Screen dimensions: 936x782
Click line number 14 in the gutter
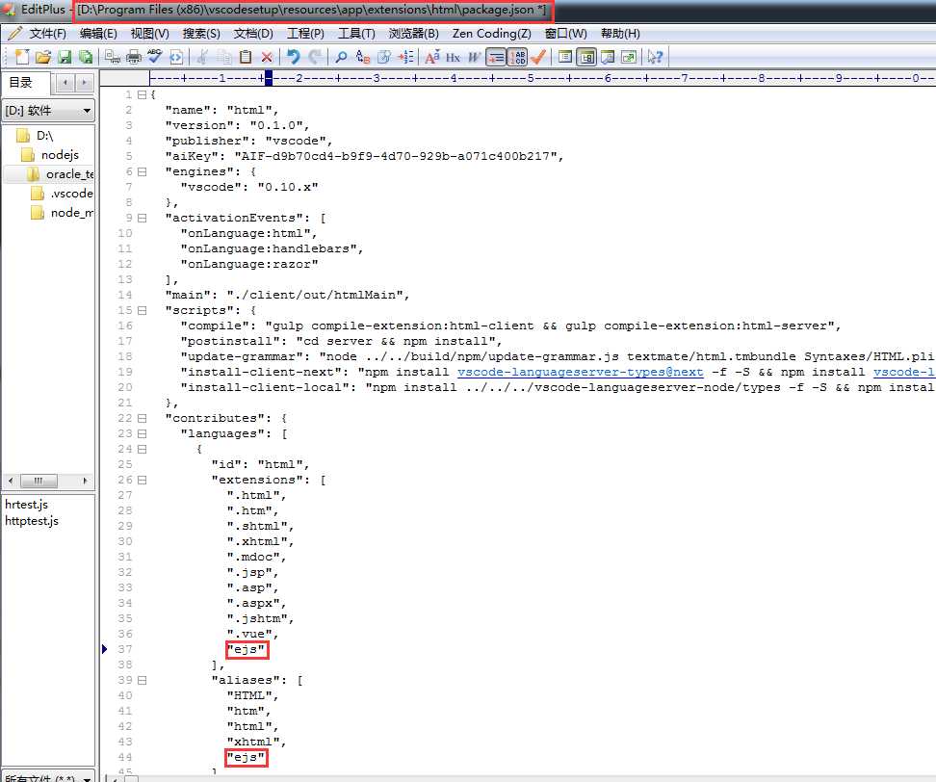[125, 295]
